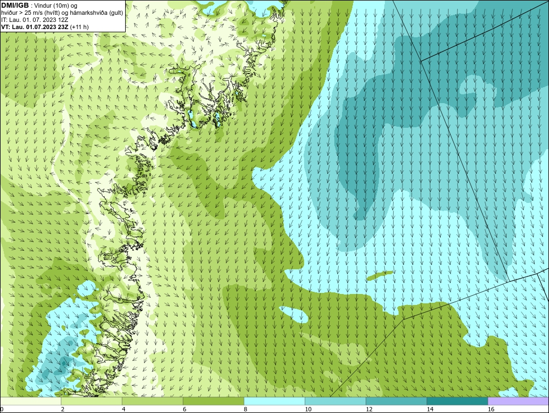Viewport: 549px width, 413px height.
Task: Click the legend label '2'
Action: tap(63, 409)
